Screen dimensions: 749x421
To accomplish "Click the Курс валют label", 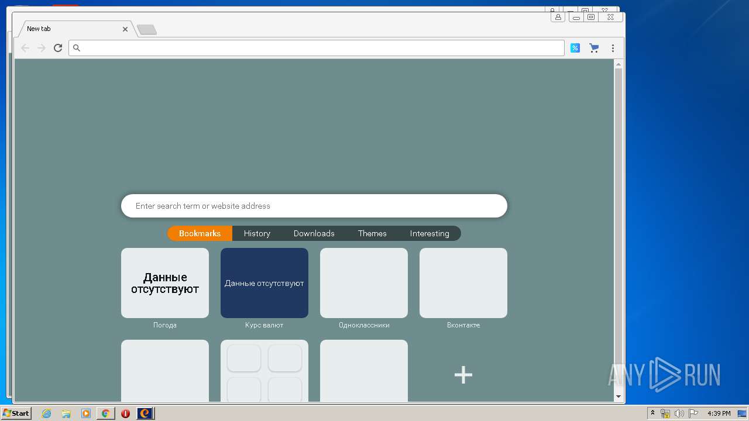I will [x=264, y=325].
